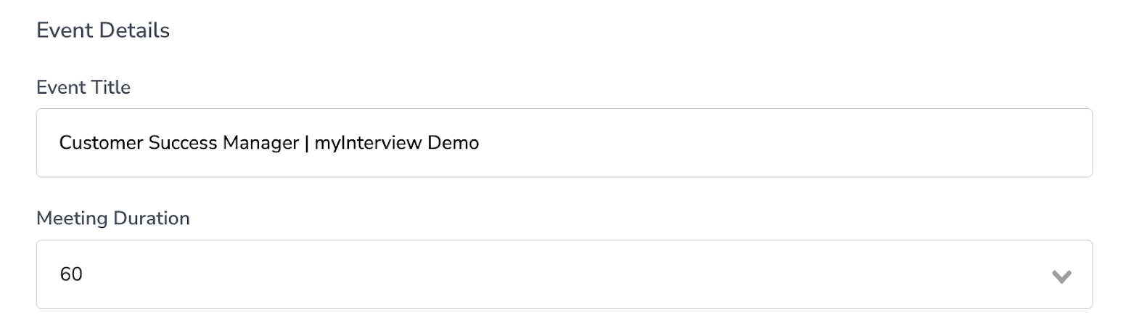
Task: Click the chevron arrow in Meeting Duration
Action: point(1061,276)
